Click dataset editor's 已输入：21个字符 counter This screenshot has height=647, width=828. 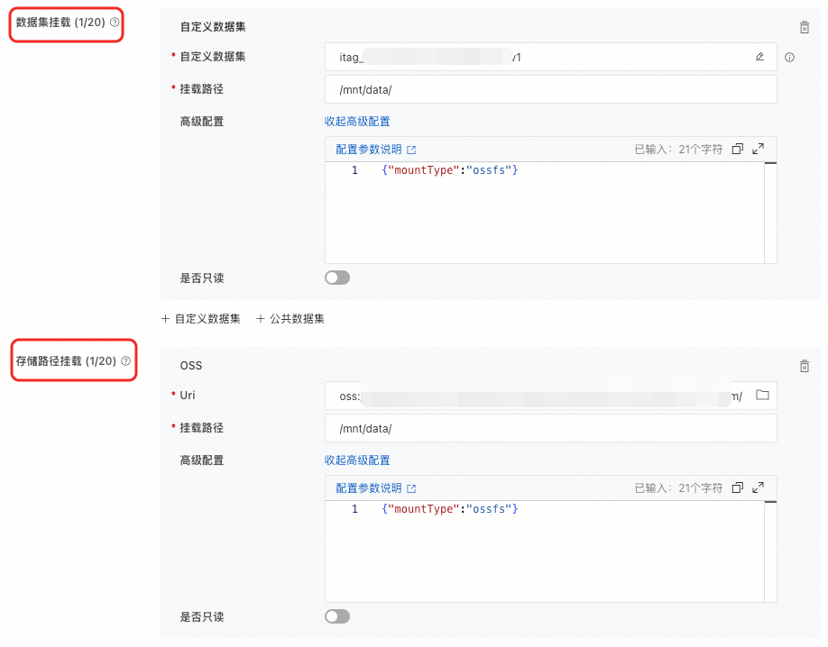pyautogui.click(x=678, y=150)
